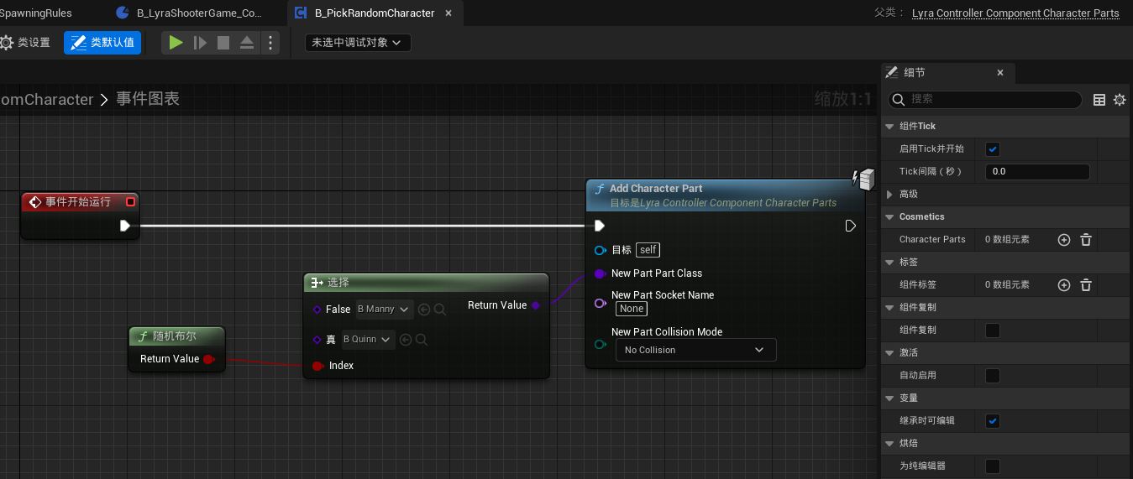Click the Tick间隔 value input field

[x=1038, y=172]
